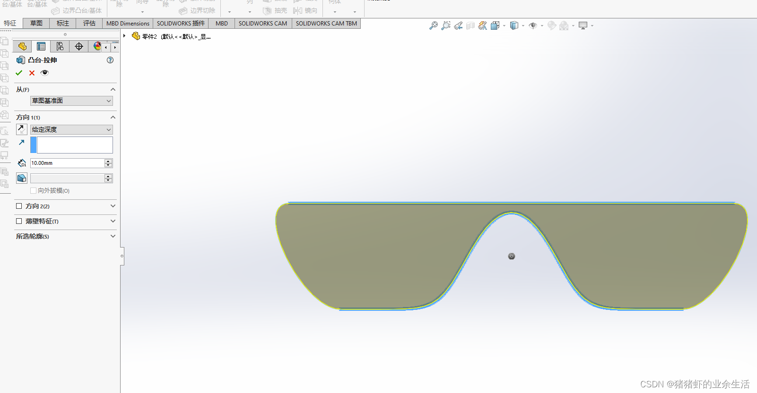Click the 零件2 part icon in tree
This screenshot has height=393, width=757.
(x=136, y=36)
